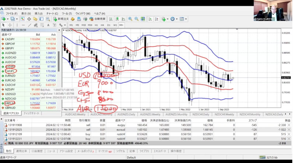Expand the chart periods clock dropdown
Image resolution: width=293 pixels, height=163 pixels.
pos(177,19)
